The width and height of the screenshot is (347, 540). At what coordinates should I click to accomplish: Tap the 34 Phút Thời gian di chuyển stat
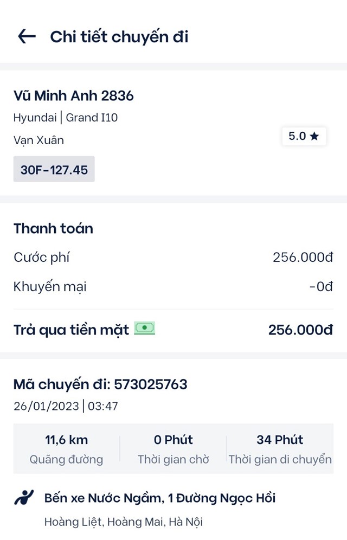(280, 449)
